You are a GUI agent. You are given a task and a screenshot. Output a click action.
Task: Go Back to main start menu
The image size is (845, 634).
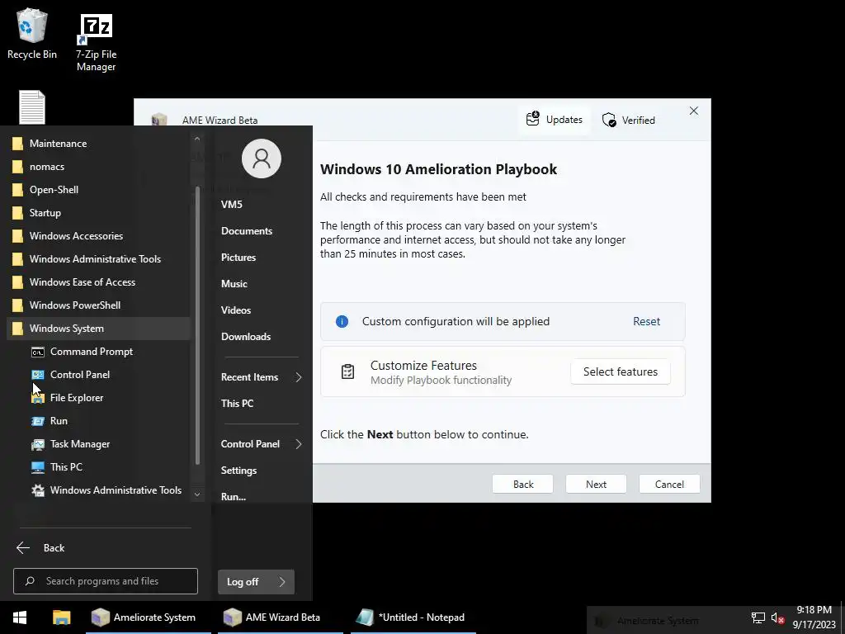[41, 548]
